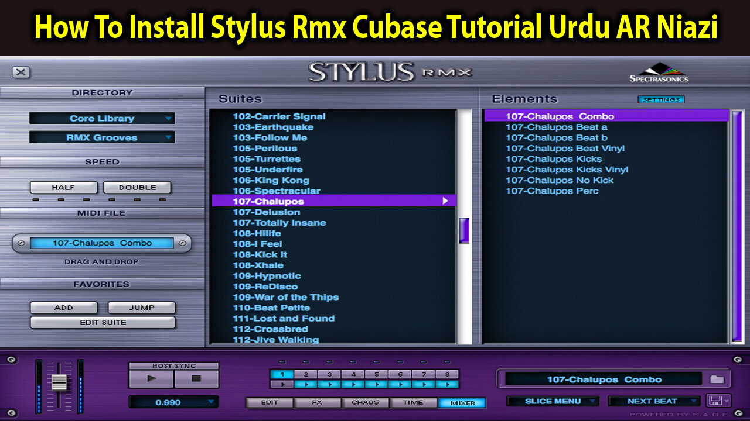Click the HALF speed button
The image size is (750, 421).
click(63, 188)
